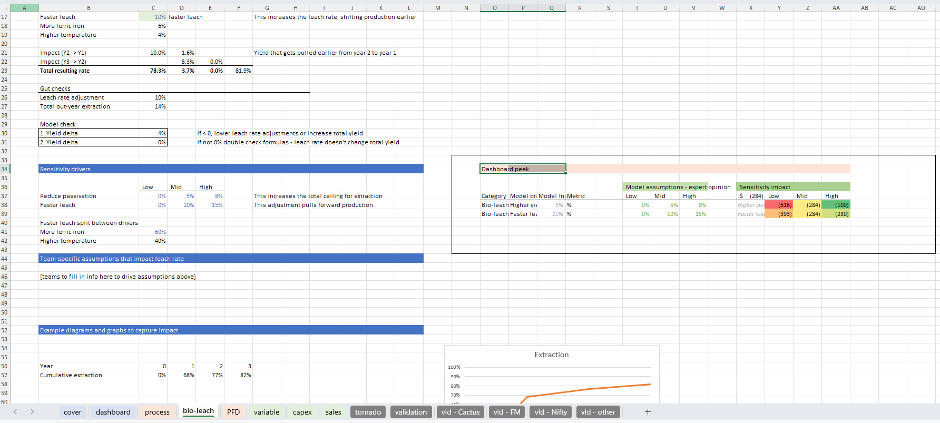Select cumulative extraction 82% cell
The width and height of the screenshot is (940, 423).
click(x=239, y=375)
